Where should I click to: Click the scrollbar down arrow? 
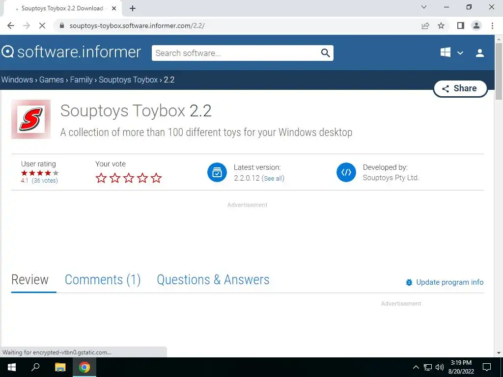point(499,353)
